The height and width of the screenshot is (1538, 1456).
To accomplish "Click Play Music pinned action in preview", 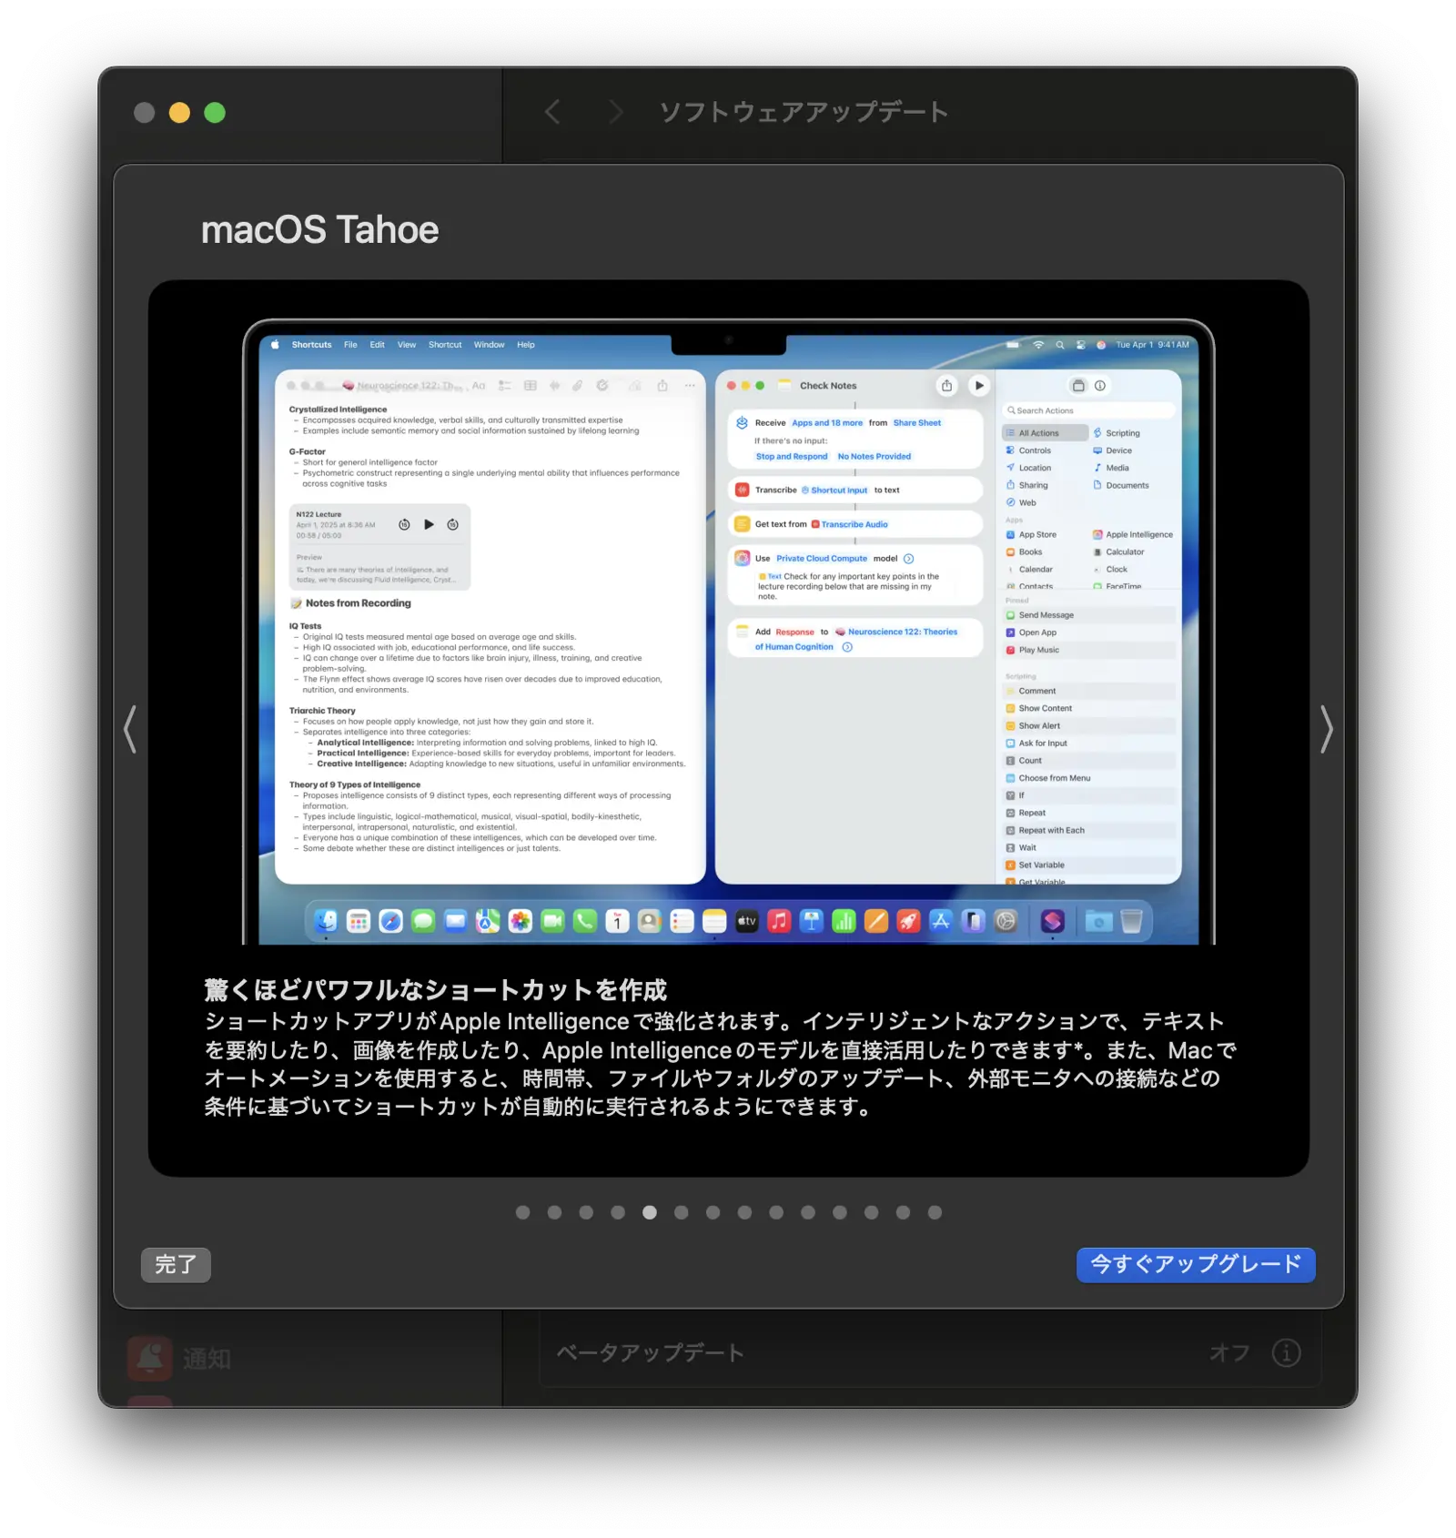I will 1089,650.
